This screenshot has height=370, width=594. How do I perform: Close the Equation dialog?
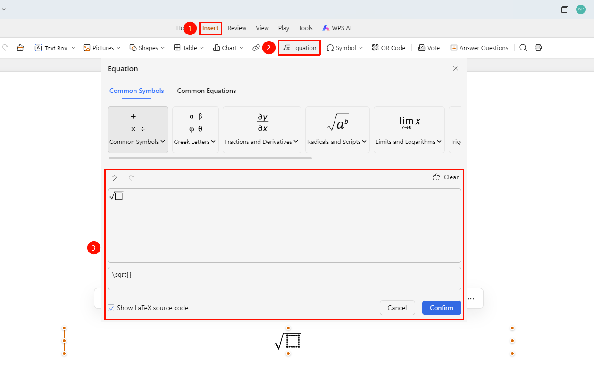[x=456, y=68]
